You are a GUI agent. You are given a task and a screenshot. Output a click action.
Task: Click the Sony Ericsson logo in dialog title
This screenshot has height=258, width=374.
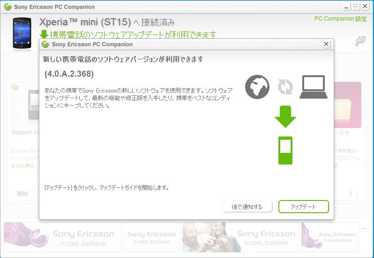pyautogui.click(x=45, y=44)
